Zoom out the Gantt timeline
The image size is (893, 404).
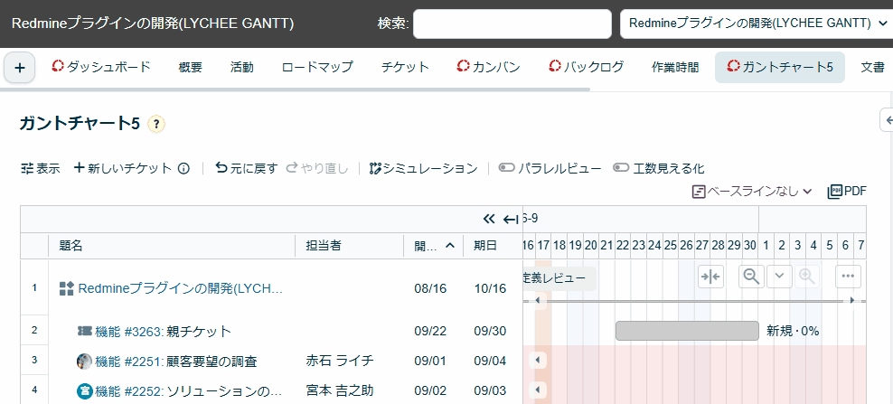tap(751, 277)
